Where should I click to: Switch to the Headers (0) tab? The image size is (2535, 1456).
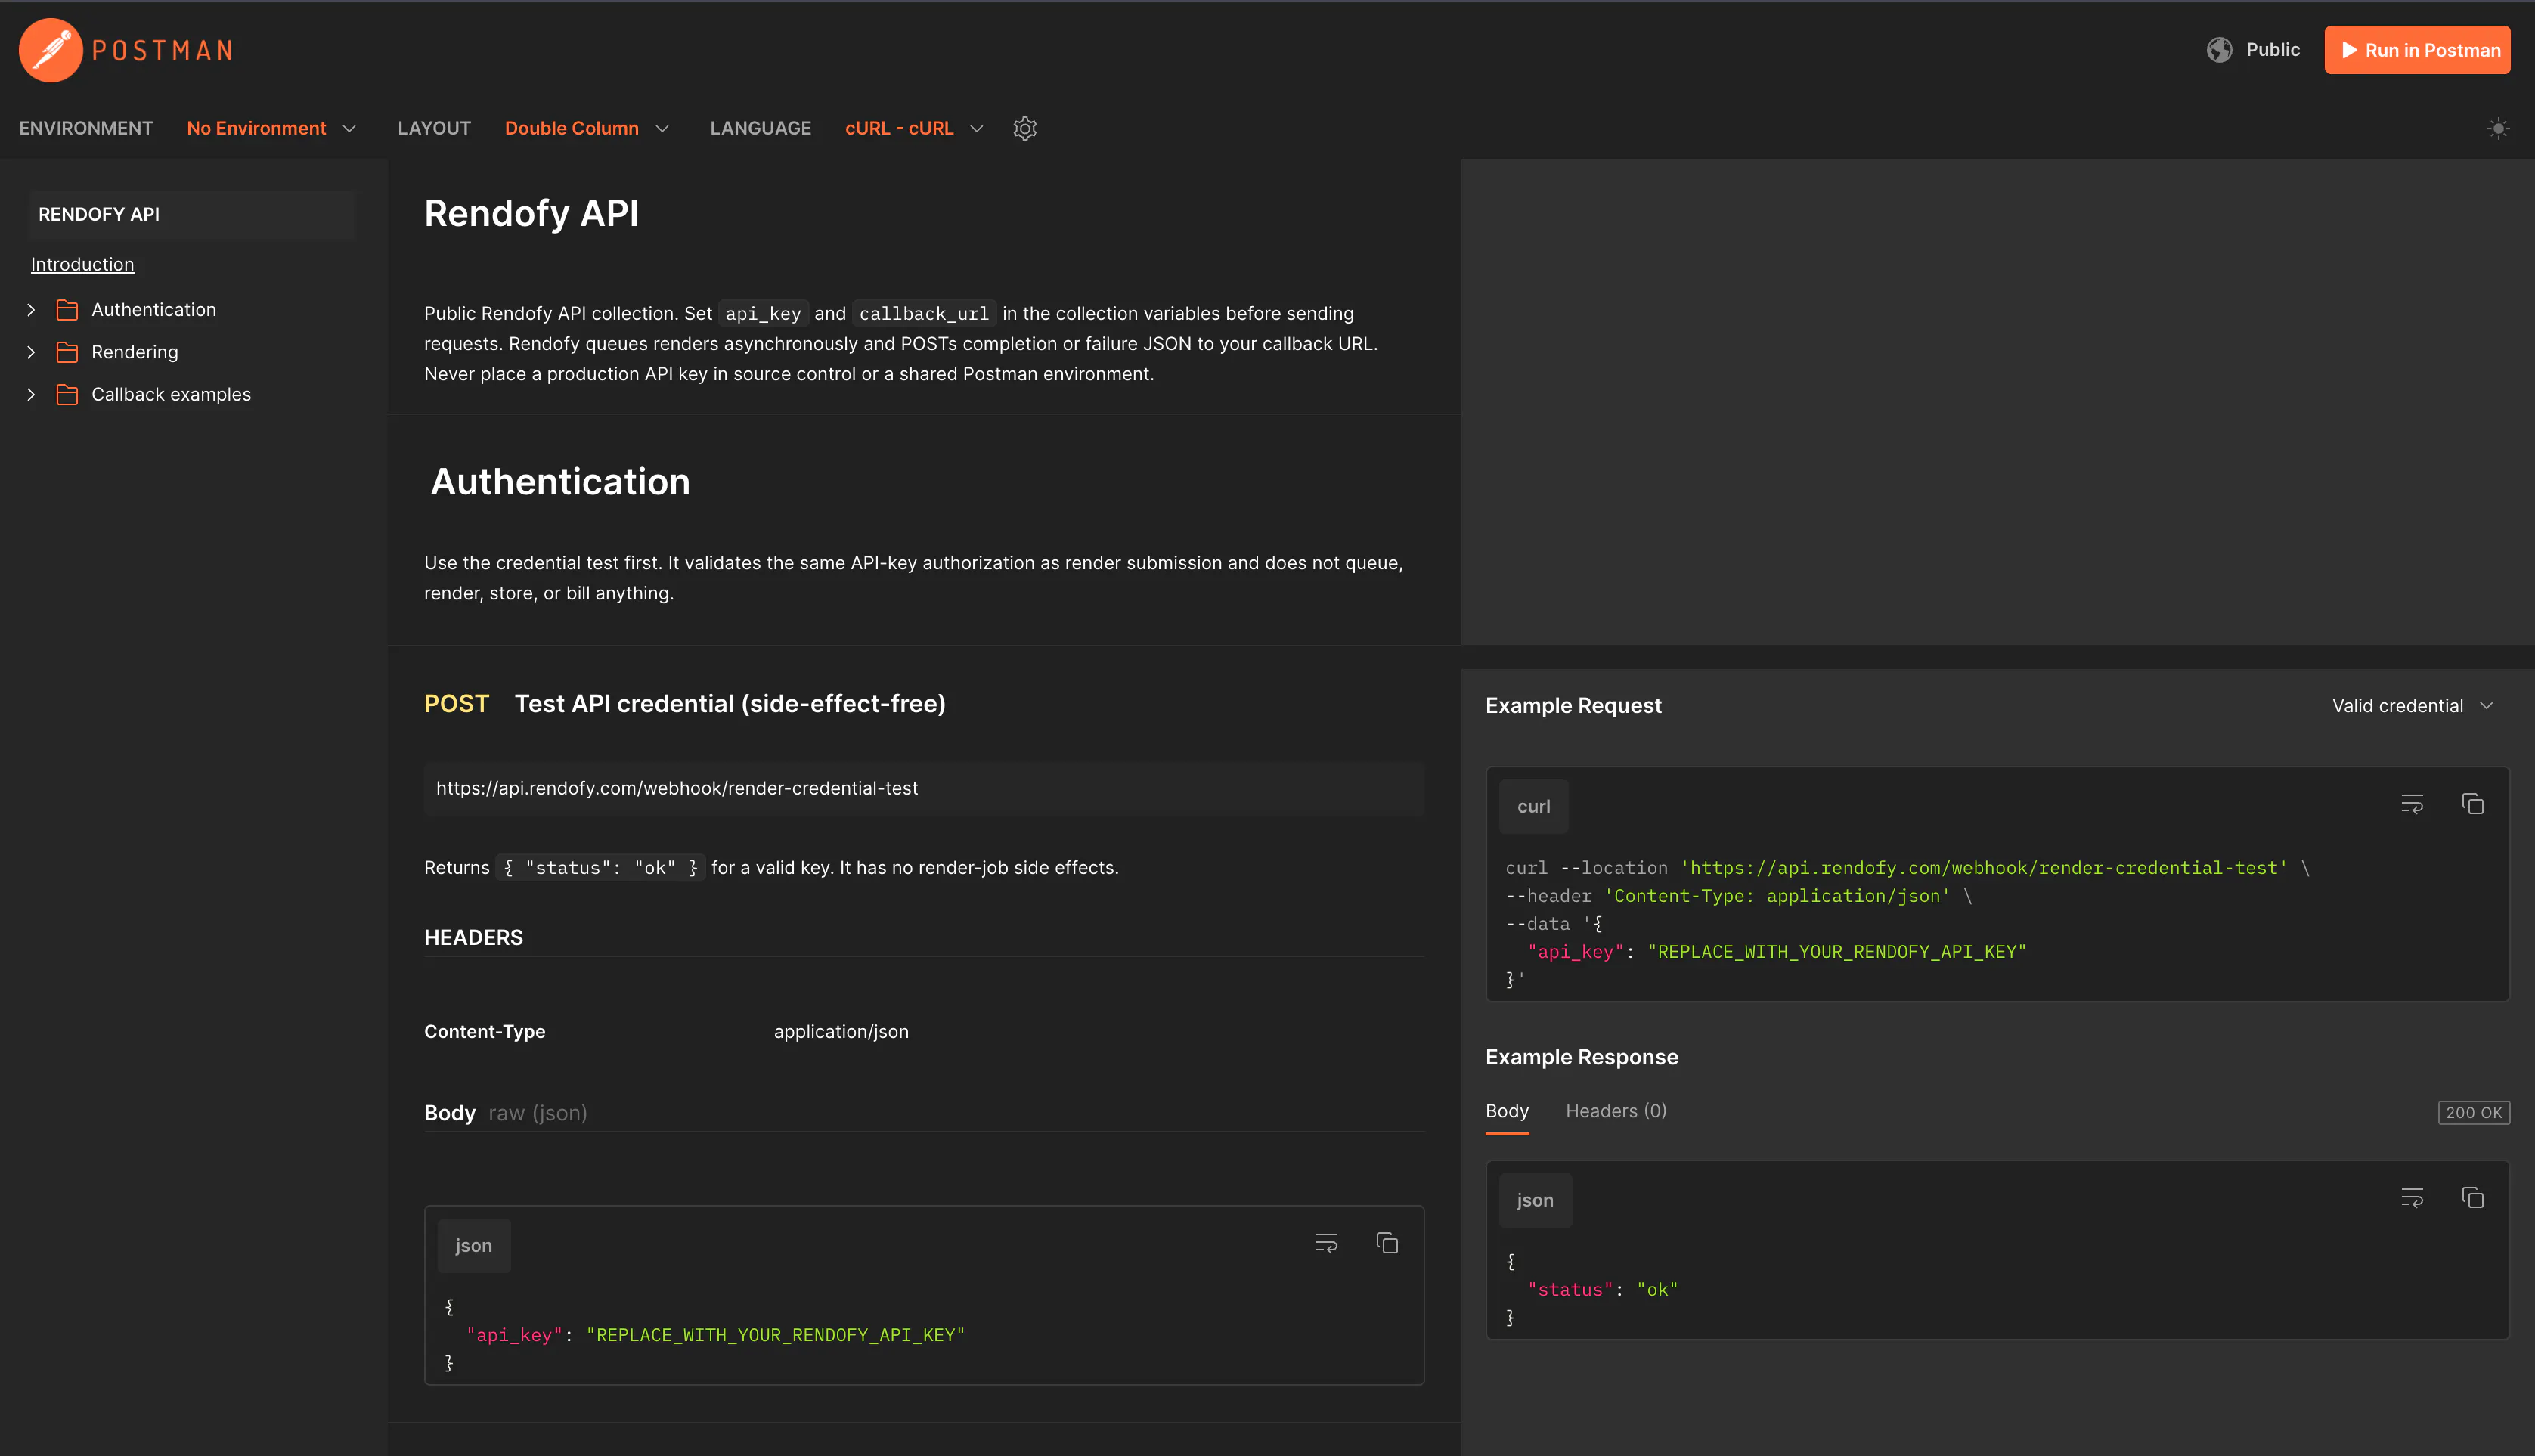click(x=1616, y=1112)
